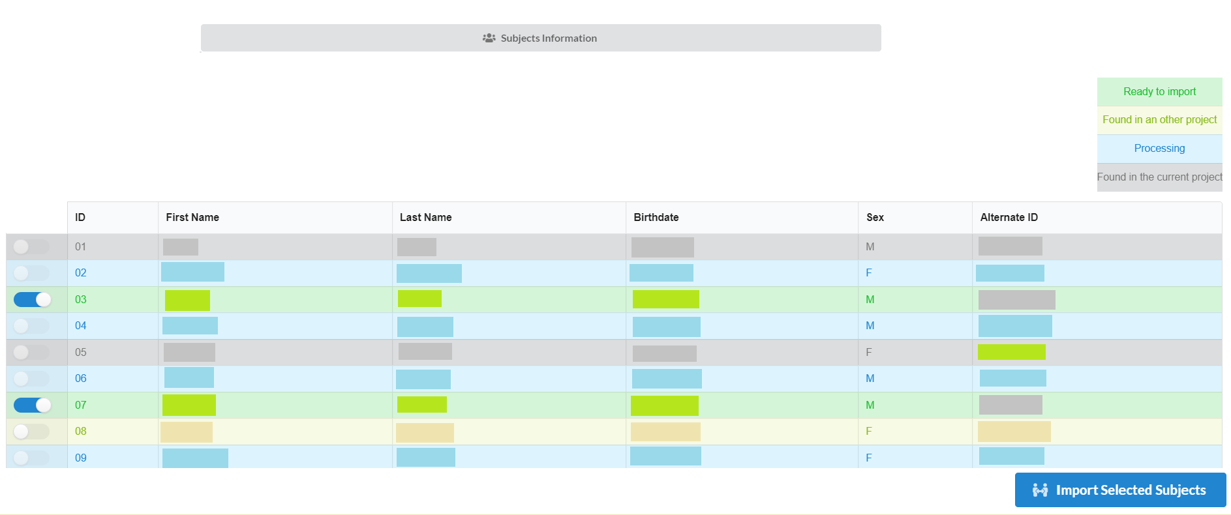Switch on the toggle for subject 02

[x=31, y=273]
